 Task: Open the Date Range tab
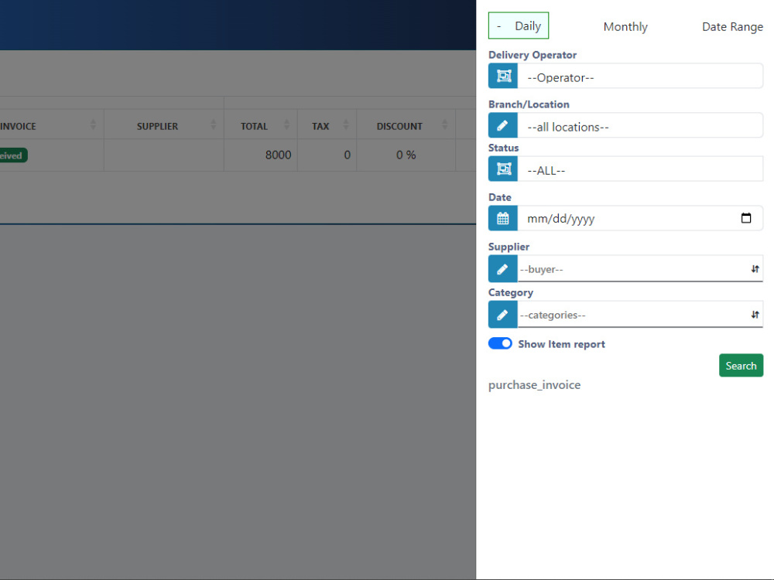click(732, 26)
